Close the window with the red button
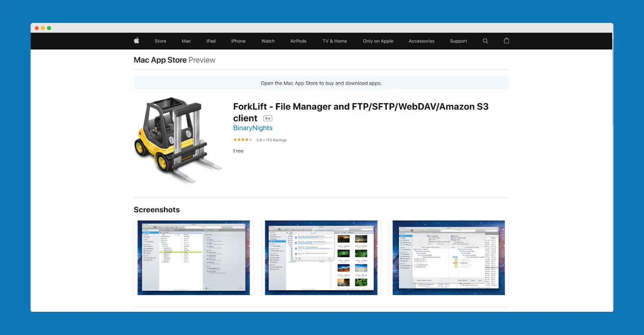 tap(37, 28)
